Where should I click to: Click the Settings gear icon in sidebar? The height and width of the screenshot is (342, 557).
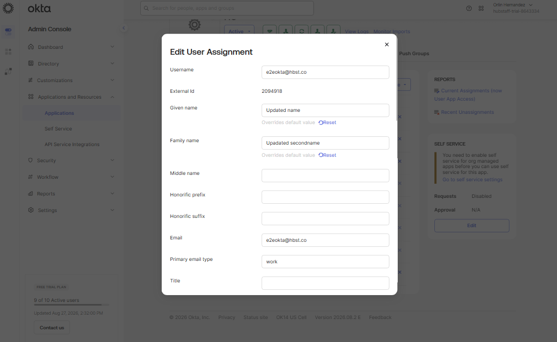pos(31,210)
